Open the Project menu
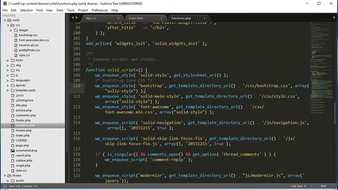 [x=83, y=10]
